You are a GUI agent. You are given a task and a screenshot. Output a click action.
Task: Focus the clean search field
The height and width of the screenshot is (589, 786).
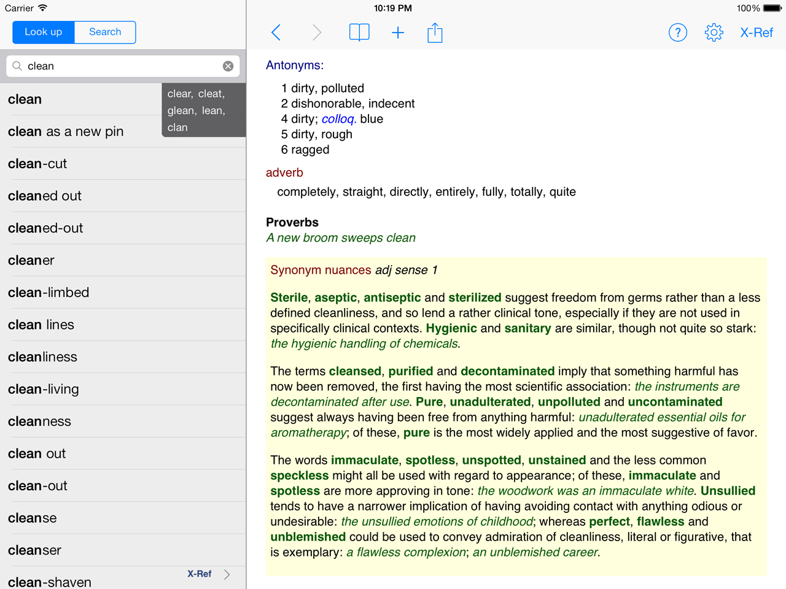[x=123, y=66]
